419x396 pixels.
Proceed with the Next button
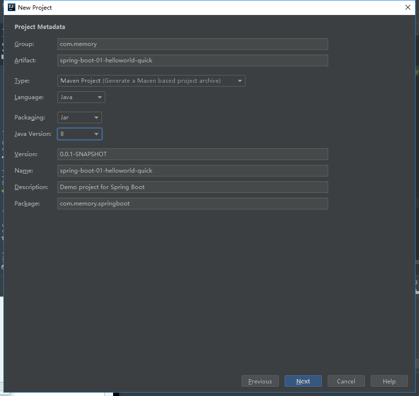coord(303,381)
